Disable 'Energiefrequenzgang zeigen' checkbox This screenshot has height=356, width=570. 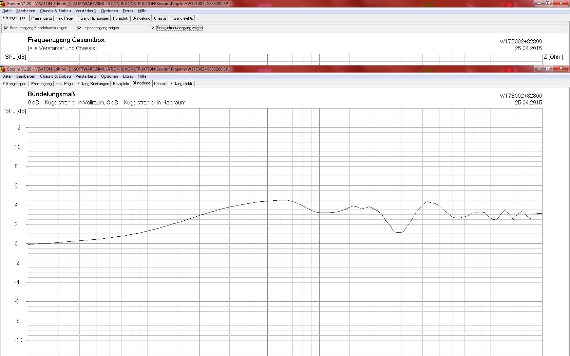153,28
